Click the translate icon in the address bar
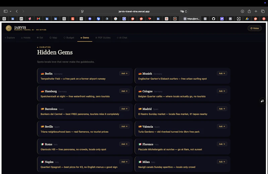The height and width of the screenshot is (174, 268). pyautogui.click(x=182, y=11)
